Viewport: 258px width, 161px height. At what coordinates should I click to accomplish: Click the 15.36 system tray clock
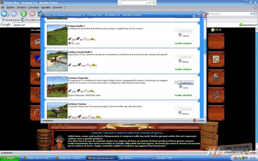tap(252, 158)
